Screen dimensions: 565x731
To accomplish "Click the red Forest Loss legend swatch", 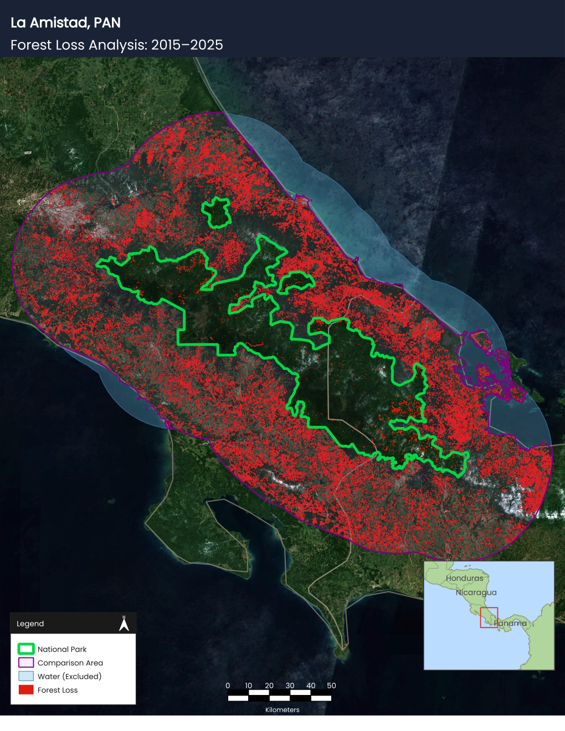I will [26, 689].
